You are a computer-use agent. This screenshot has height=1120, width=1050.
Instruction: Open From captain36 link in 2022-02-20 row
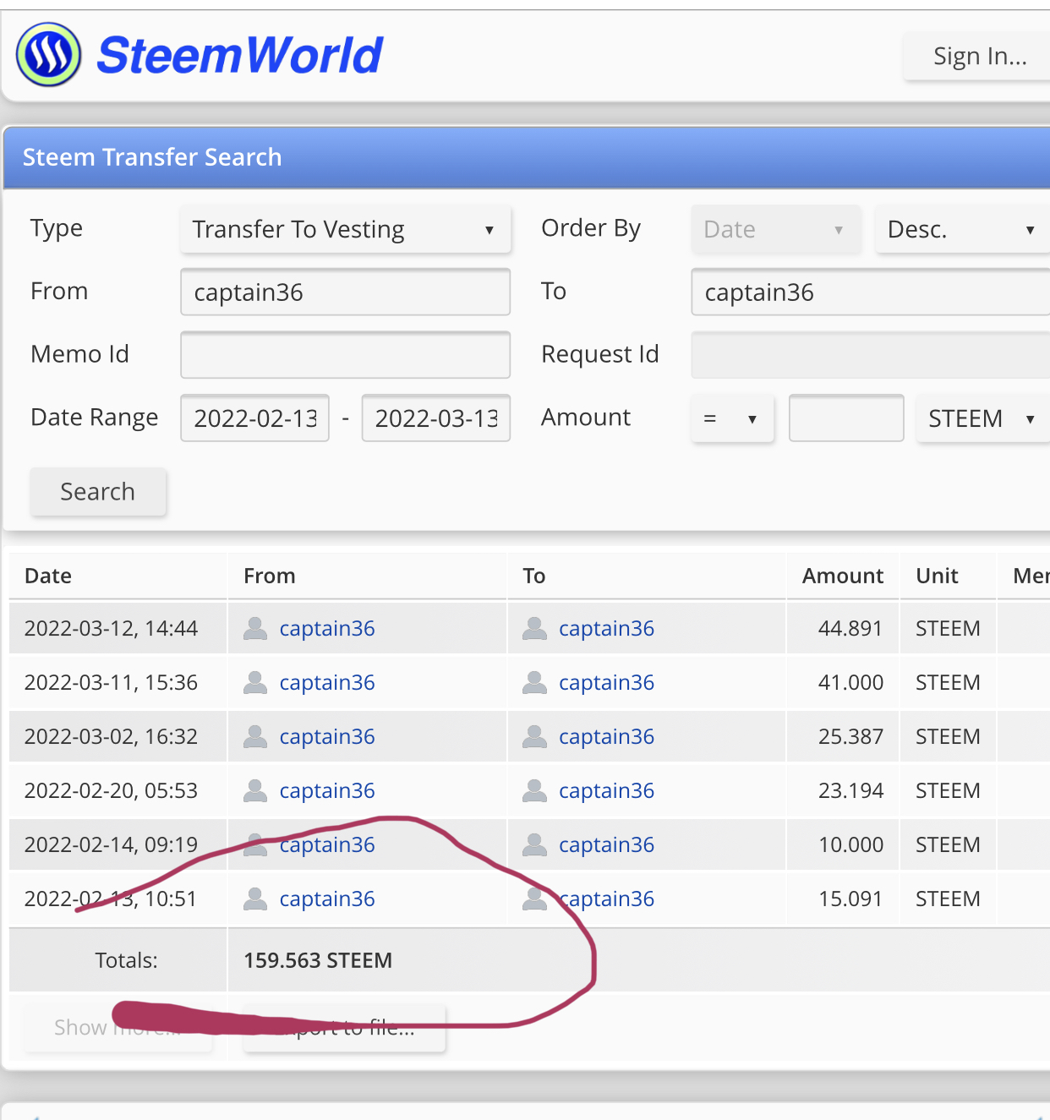point(327,791)
